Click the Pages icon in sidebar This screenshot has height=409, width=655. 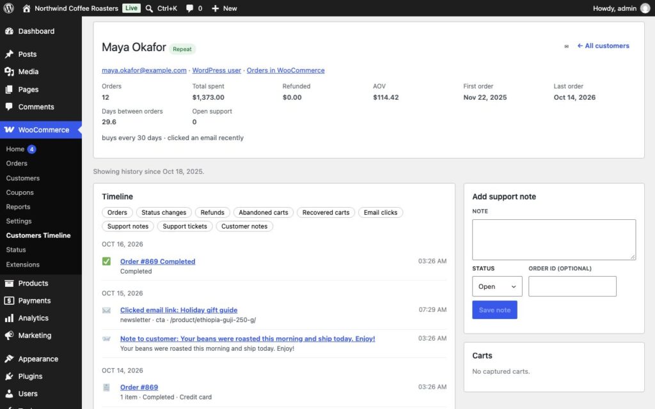pos(9,89)
